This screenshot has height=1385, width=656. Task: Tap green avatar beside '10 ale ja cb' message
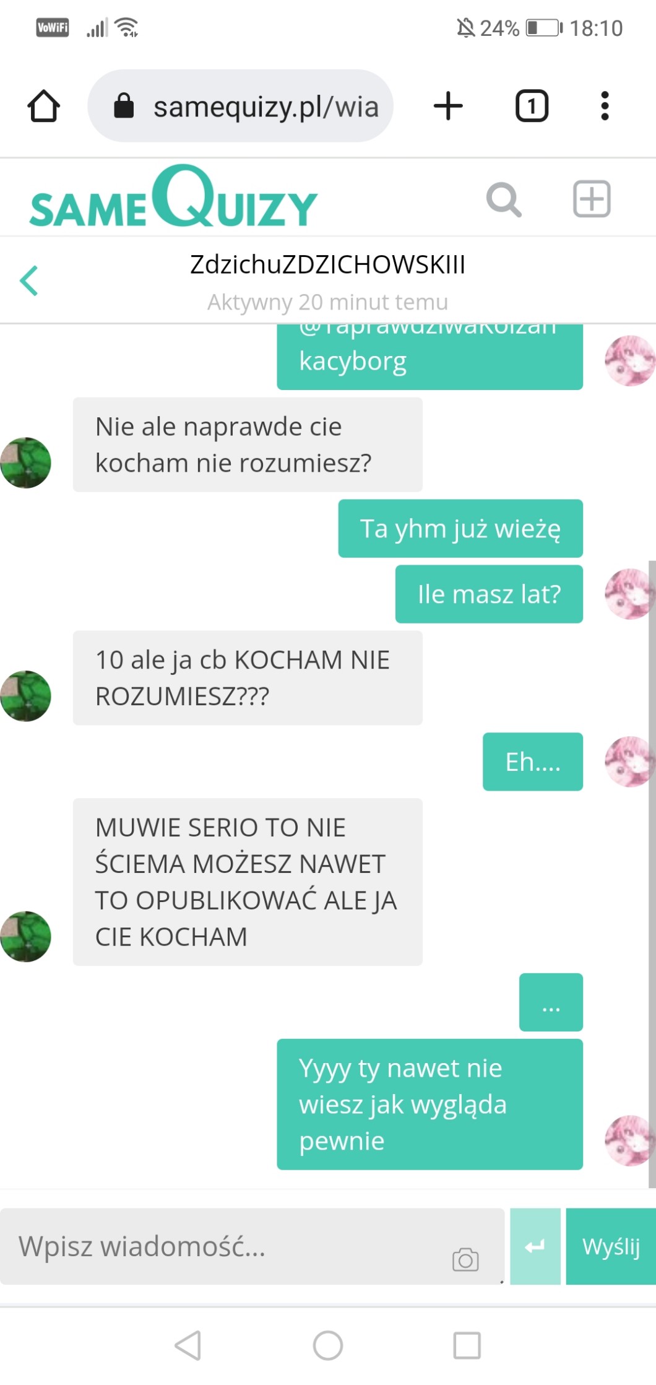coord(25,696)
